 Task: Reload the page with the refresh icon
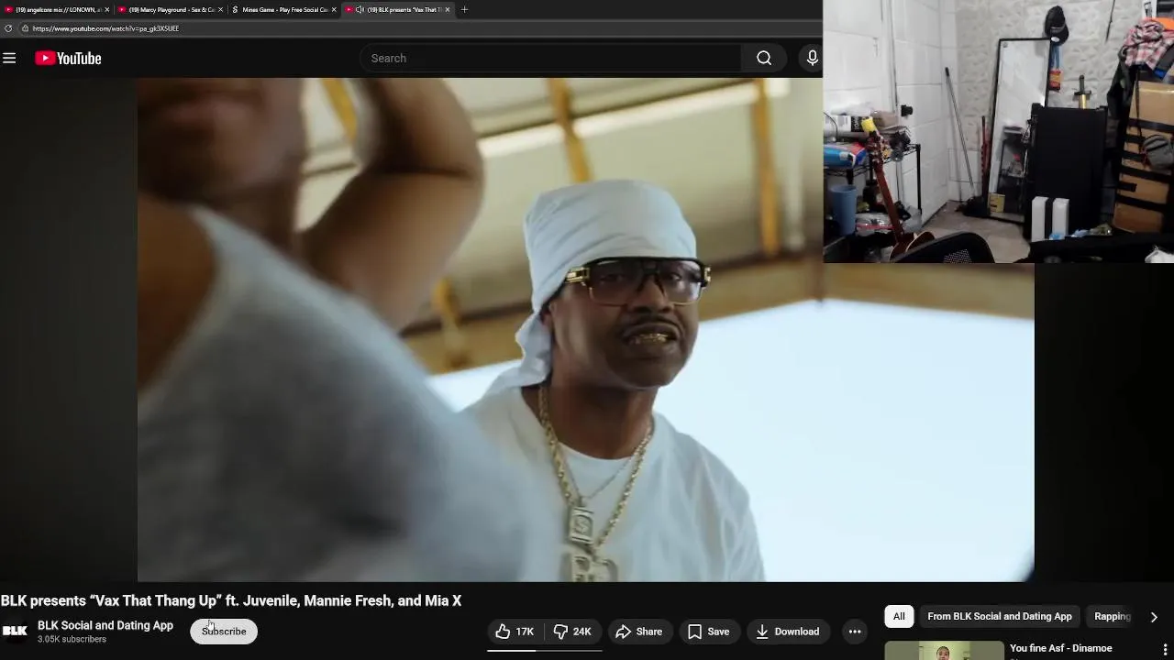[8, 28]
